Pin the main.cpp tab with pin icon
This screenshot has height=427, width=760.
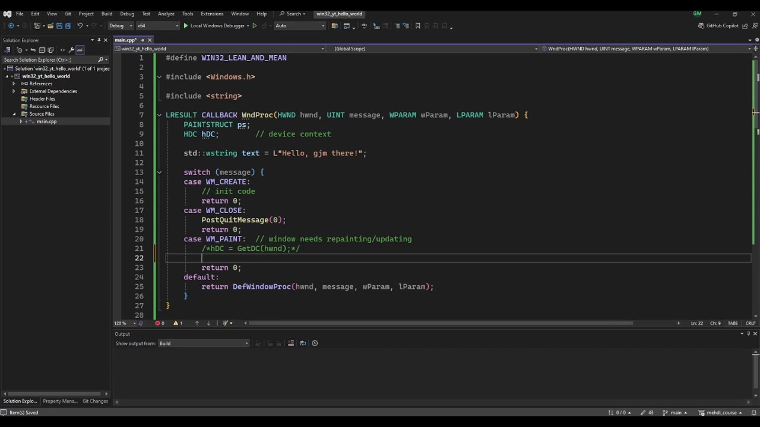click(142, 40)
